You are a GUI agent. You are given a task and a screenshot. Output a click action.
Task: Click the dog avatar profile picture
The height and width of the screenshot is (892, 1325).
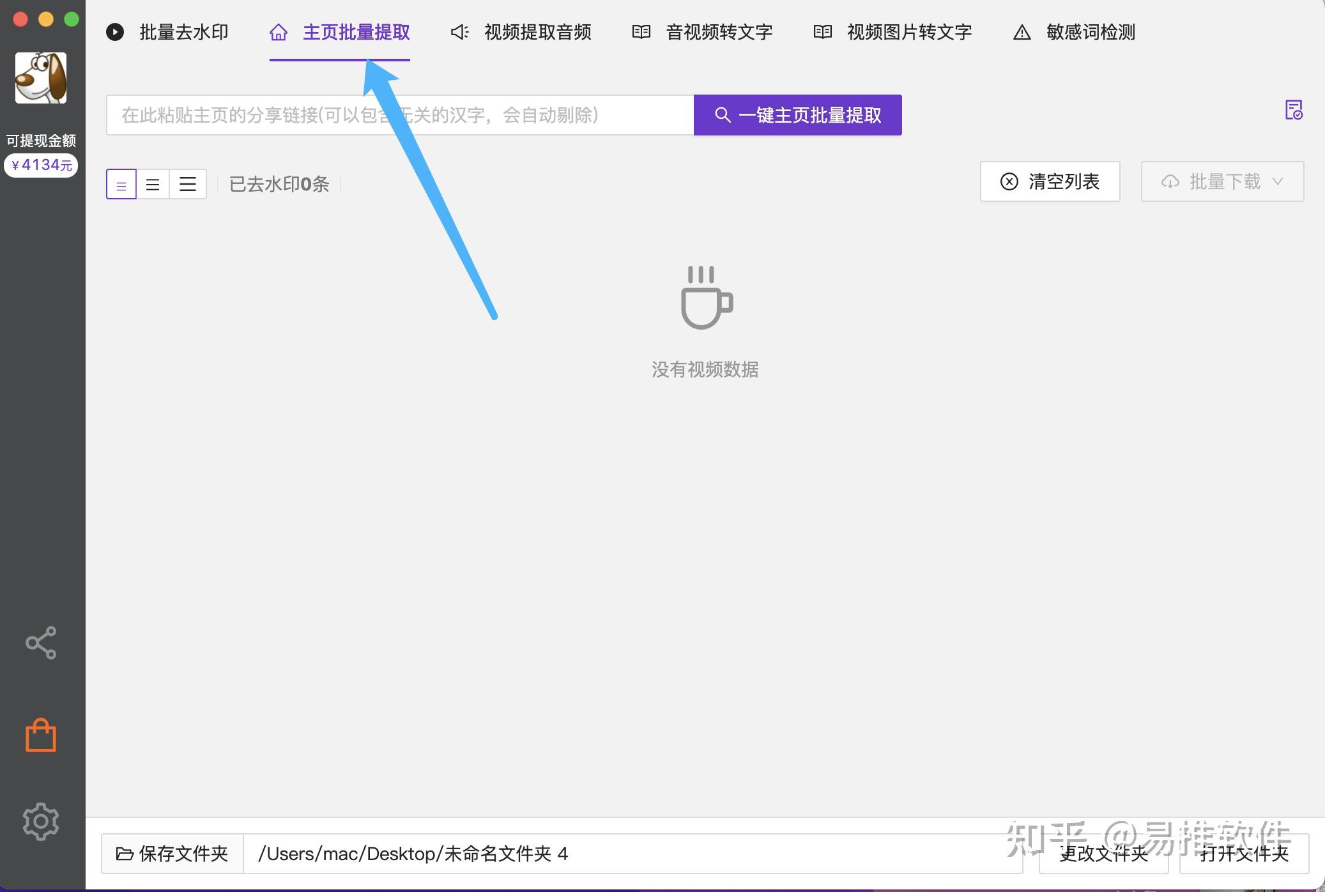(41, 78)
